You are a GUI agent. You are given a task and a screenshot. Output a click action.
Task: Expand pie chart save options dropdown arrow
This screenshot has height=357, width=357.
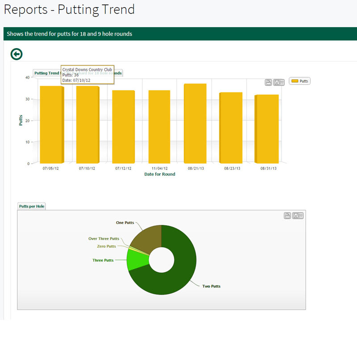301,216
